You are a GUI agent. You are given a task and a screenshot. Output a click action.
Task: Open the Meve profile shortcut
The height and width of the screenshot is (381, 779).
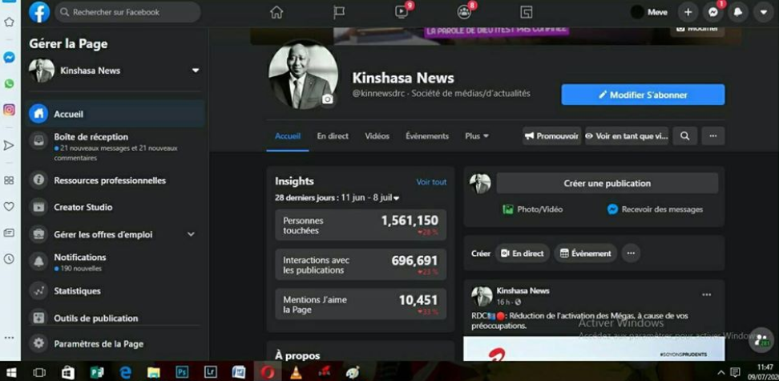(649, 13)
